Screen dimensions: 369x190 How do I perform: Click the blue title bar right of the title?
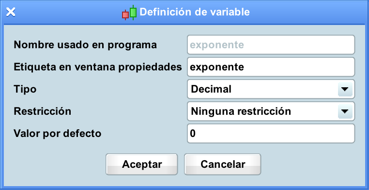coord(306,12)
